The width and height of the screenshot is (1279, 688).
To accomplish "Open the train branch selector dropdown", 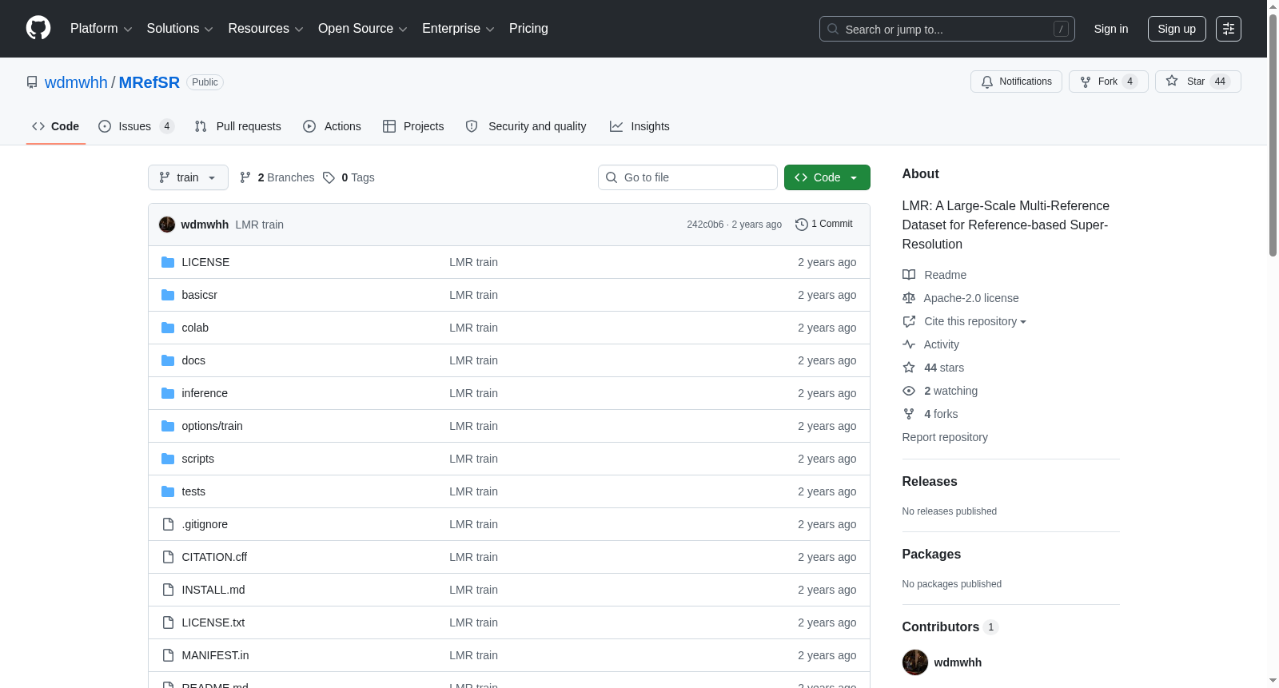I will pyautogui.click(x=188, y=177).
